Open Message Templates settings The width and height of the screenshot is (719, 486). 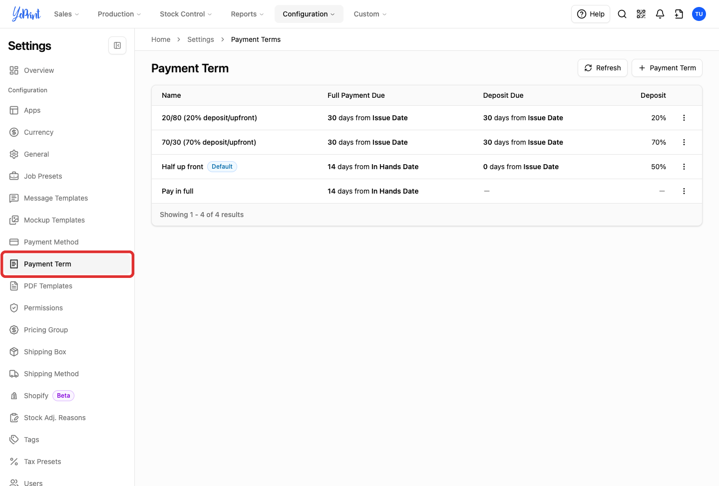tap(67, 198)
